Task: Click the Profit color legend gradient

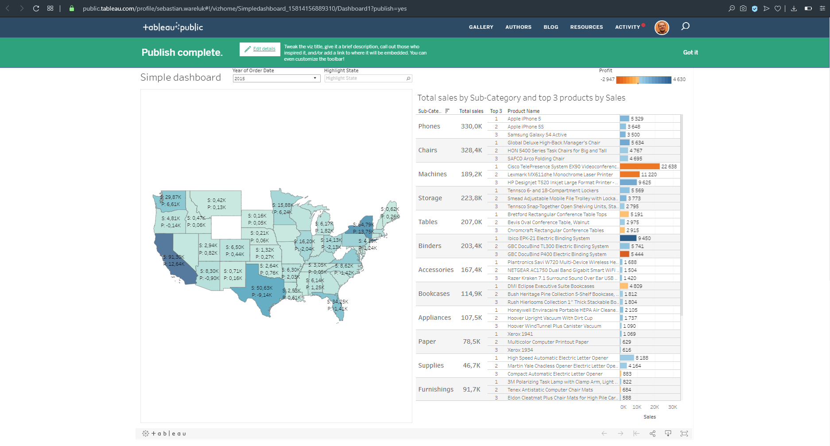Action: [644, 80]
